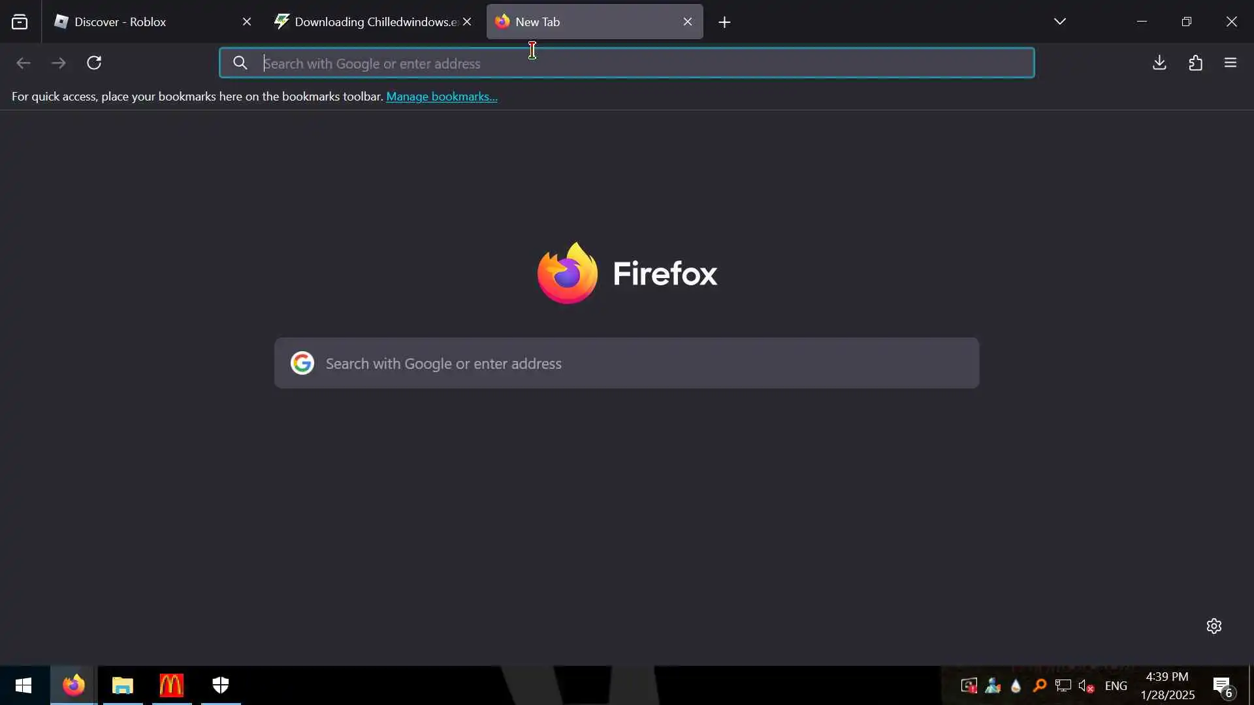Open Manage bookmarks link
The height and width of the screenshot is (705, 1254).
(442, 97)
